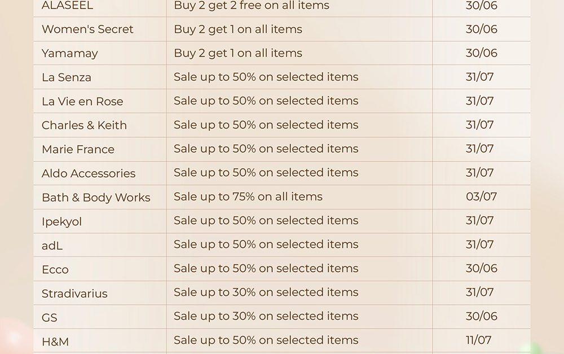Select the Ipekyol brand name
Screen dimensions: 564x354
[x=62, y=221]
